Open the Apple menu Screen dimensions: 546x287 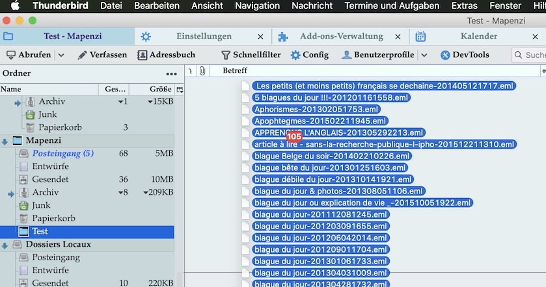15,6
